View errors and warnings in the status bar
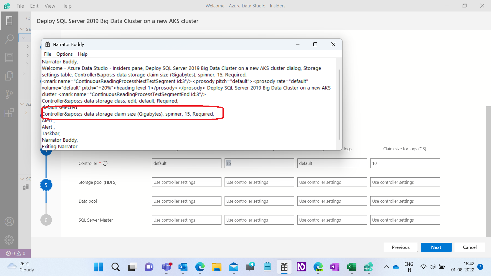491x276 pixels. [x=15, y=253]
